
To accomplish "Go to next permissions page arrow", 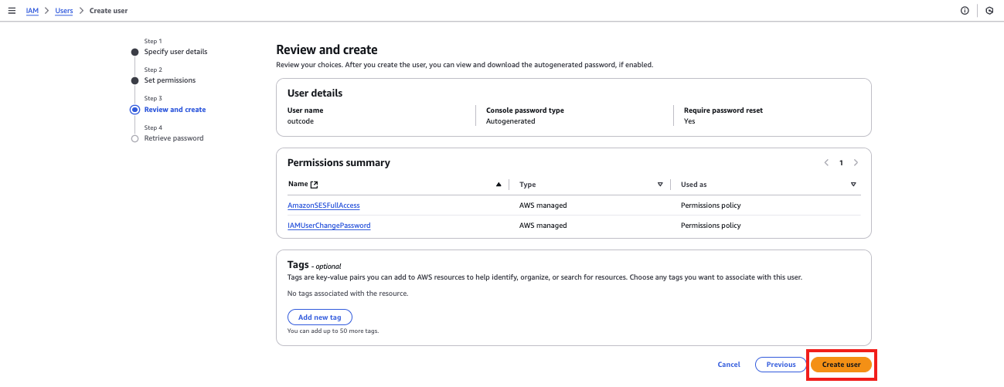I will [856, 163].
